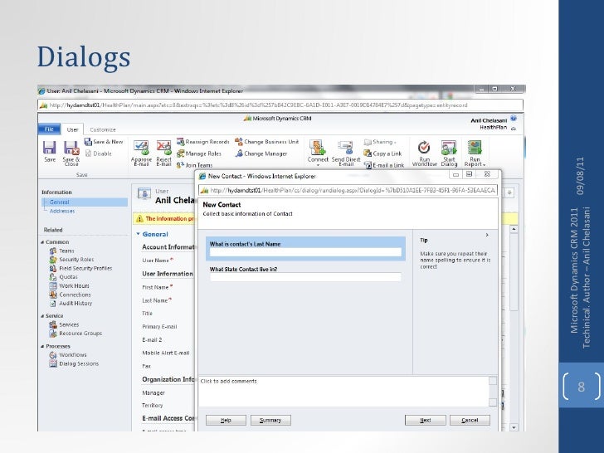Open the Connect ribbon dropdown

click(x=318, y=153)
